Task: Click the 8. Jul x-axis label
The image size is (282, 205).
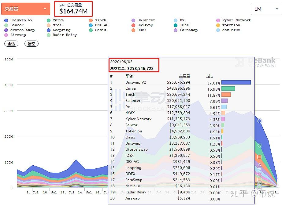Action: pyautogui.click(x=32, y=192)
